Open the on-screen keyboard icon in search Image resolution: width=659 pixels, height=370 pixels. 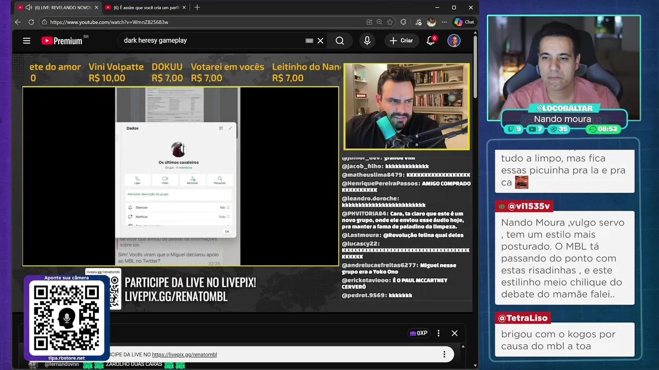click(x=309, y=41)
